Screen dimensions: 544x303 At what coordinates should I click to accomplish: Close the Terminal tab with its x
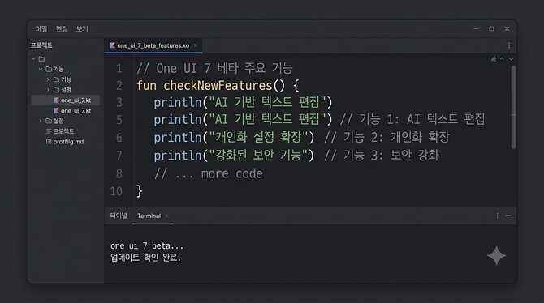[x=167, y=216]
